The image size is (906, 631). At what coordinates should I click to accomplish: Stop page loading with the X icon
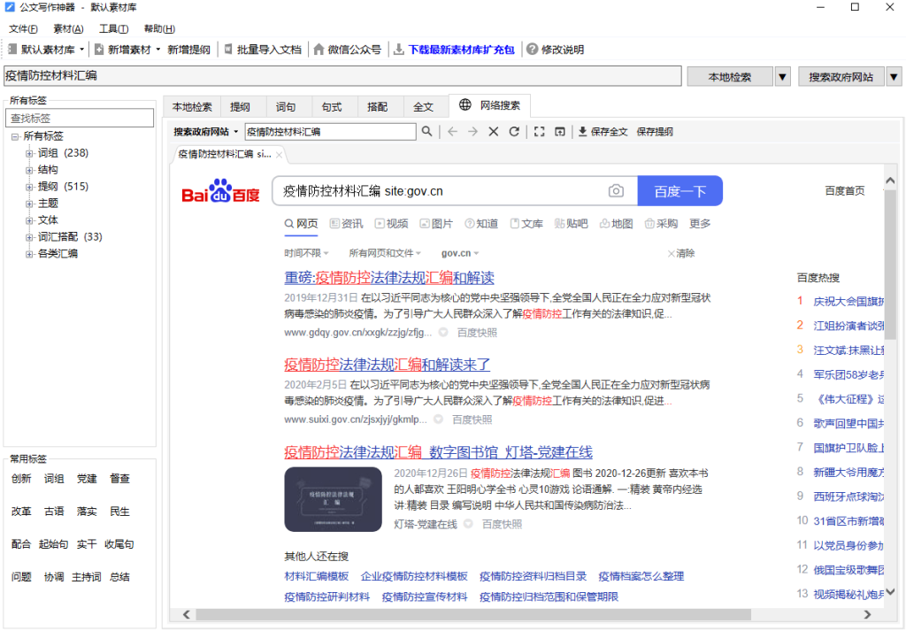tap(493, 131)
